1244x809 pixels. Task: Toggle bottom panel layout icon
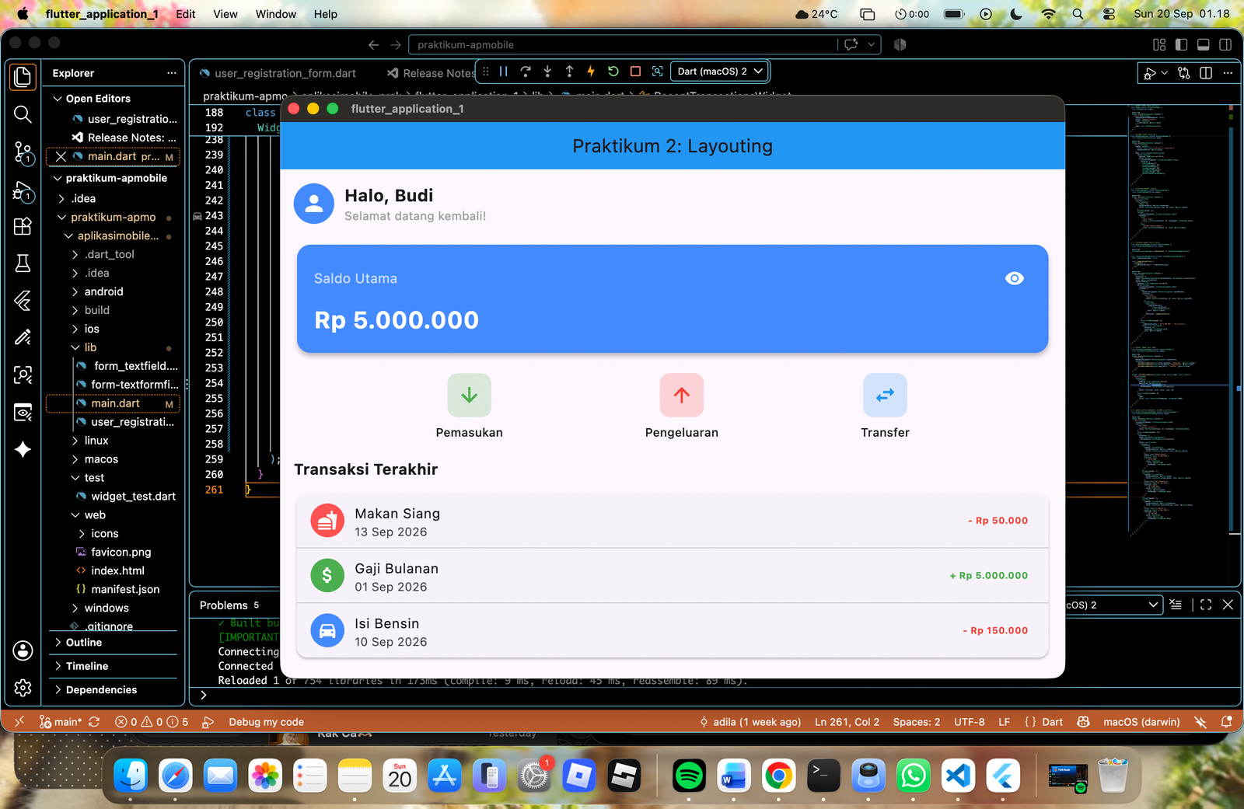[x=1203, y=45]
